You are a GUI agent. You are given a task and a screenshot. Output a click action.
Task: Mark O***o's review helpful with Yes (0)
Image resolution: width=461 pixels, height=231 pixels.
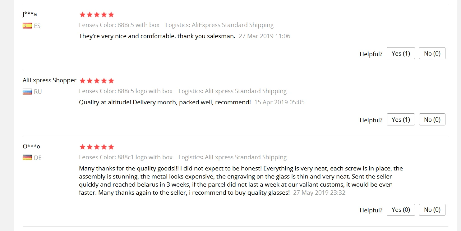(401, 210)
